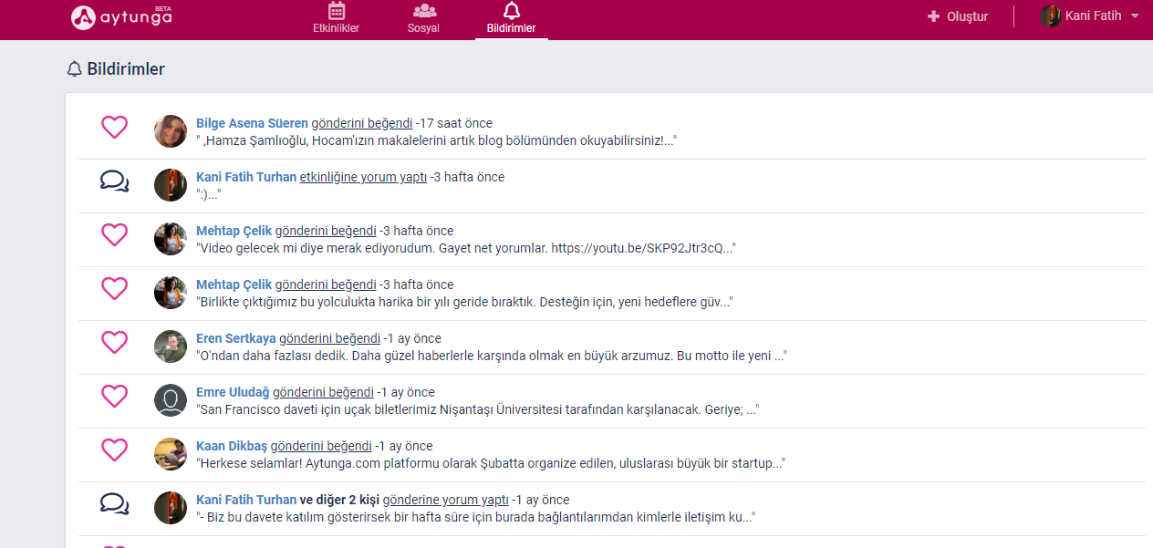Click the 'Birlikte çıktığımız bu yolculukta' excerpt
This screenshot has height=548, width=1153.
pos(464,302)
